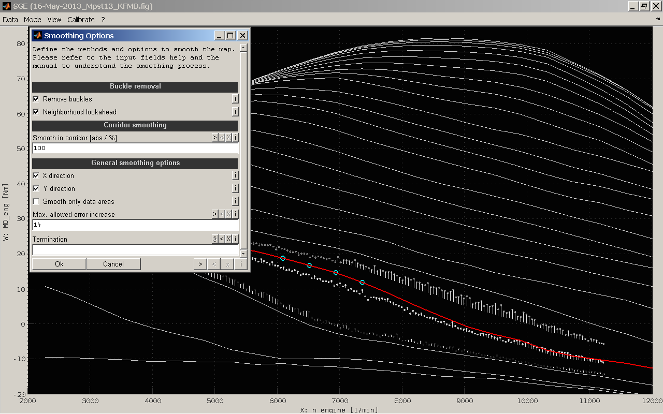
Task: Show info for X direction option
Action: tap(235, 175)
